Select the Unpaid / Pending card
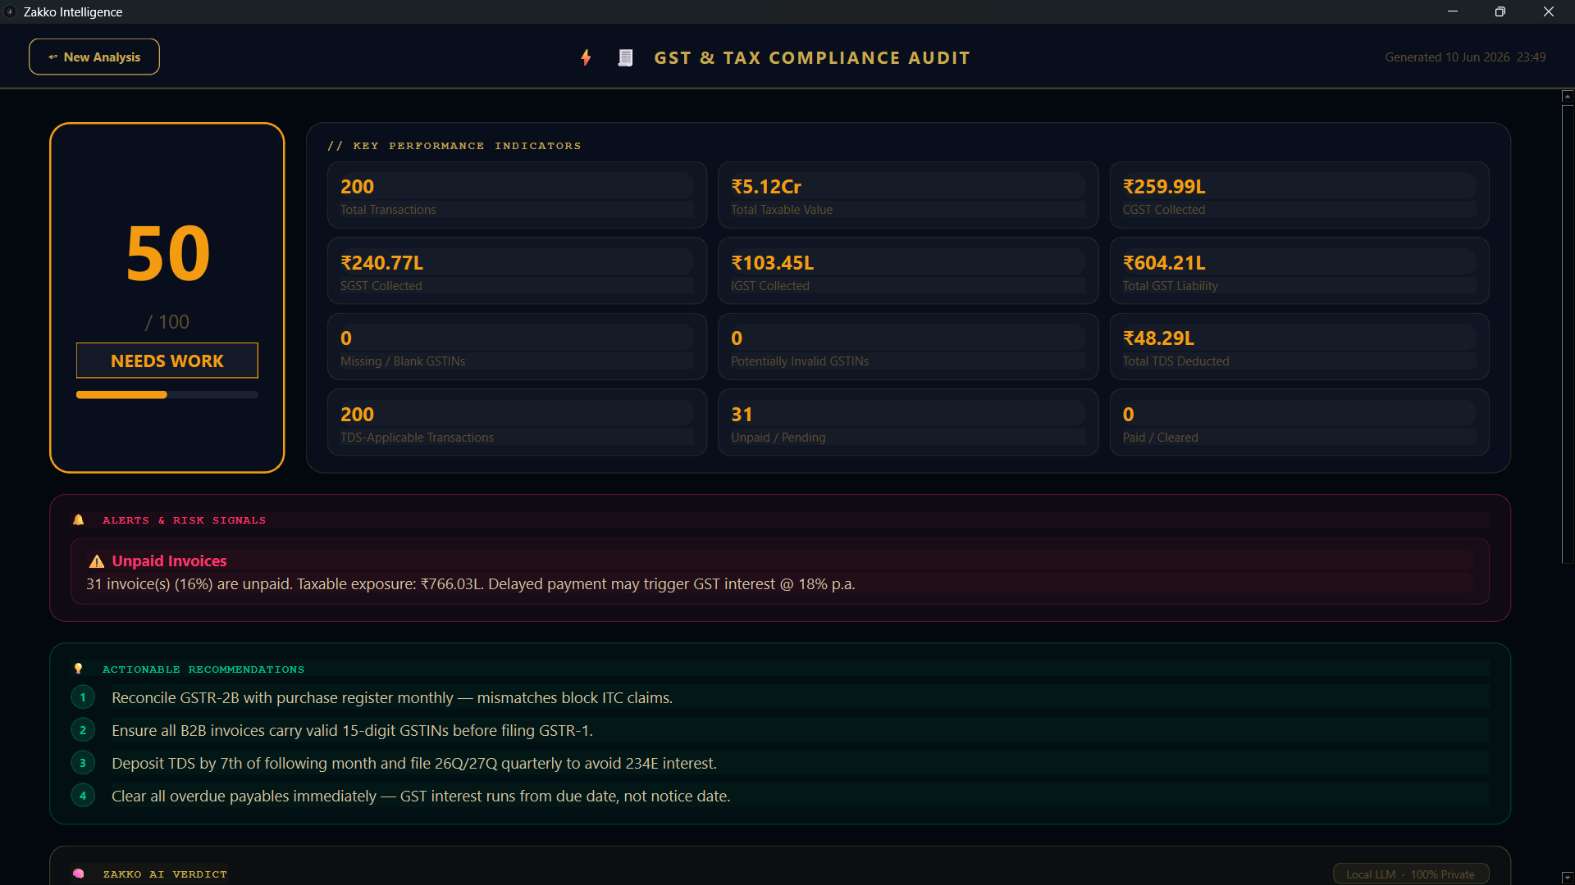This screenshot has width=1575, height=885. point(908,423)
